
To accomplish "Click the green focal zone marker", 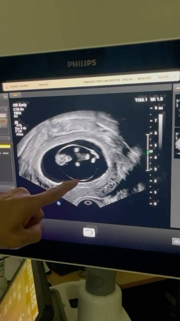I will pyautogui.click(x=148, y=152).
